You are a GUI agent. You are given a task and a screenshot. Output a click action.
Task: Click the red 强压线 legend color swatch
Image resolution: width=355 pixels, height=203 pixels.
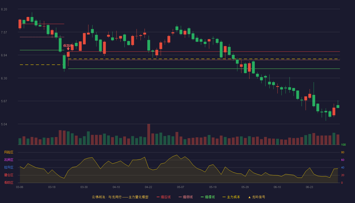click(x=158, y=197)
